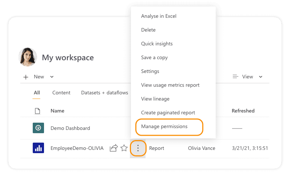Choose View lineage menu item
Screen dimensions: 291x180
point(155,99)
